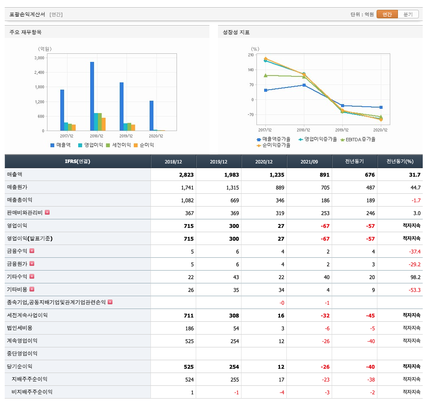
Task: Click the 2020/12 column header
Action: point(264,161)
